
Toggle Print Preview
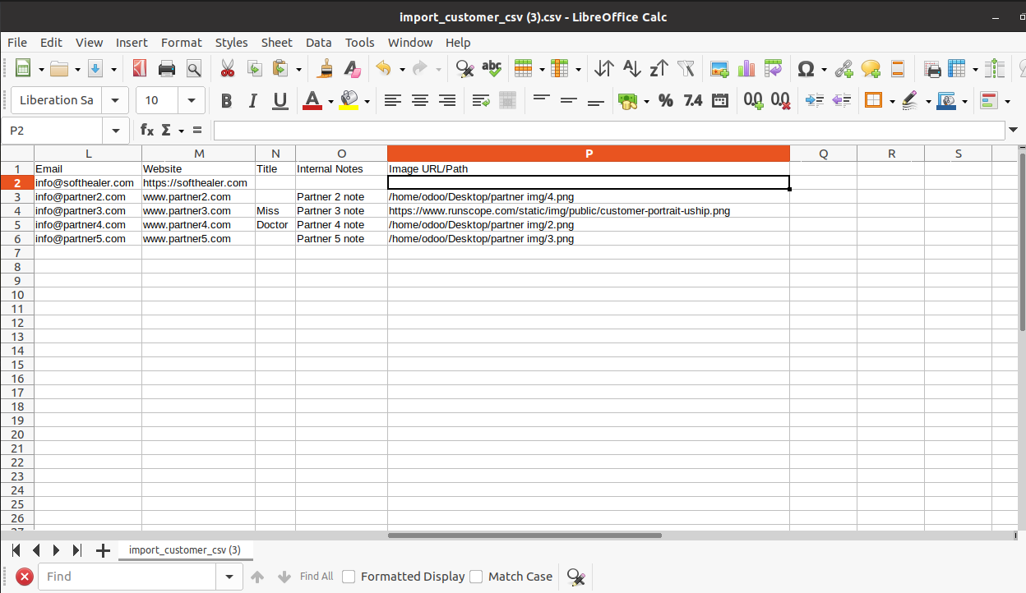[x=194, y=69]
